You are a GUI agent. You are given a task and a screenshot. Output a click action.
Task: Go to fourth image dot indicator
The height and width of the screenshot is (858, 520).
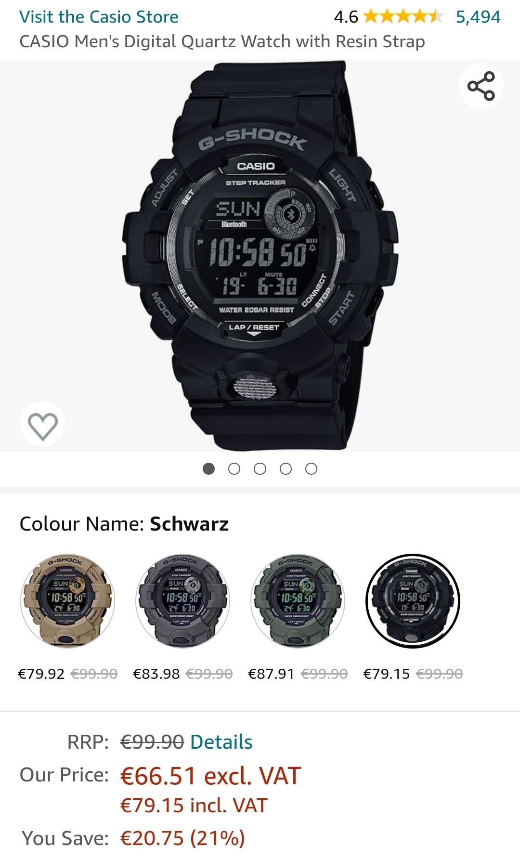click(286, 469)
